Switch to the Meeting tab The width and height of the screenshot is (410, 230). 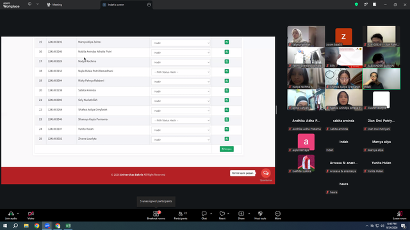click(x=54, y=4)
